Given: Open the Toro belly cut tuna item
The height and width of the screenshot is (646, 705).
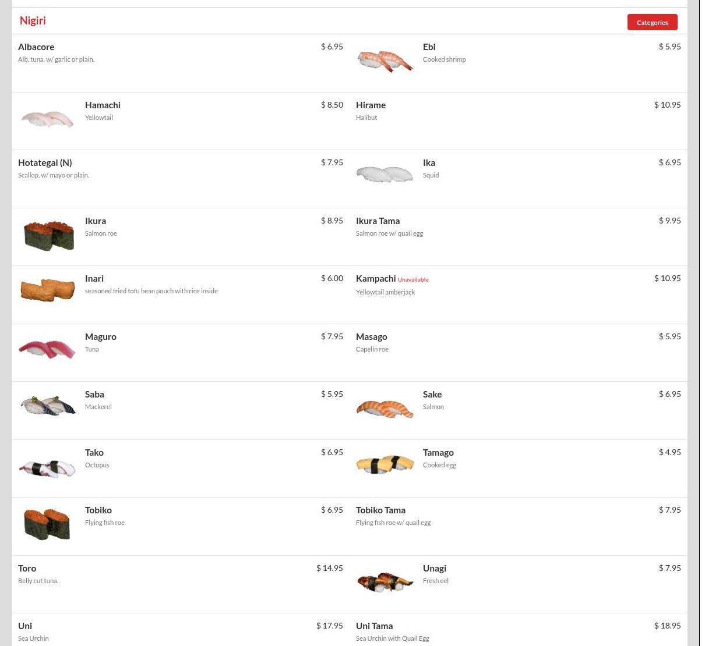Looking at the screenshot, I should (x=181, y=584).
